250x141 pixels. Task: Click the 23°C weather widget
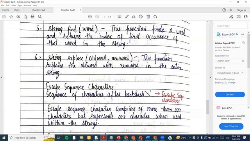click(181, 137)
